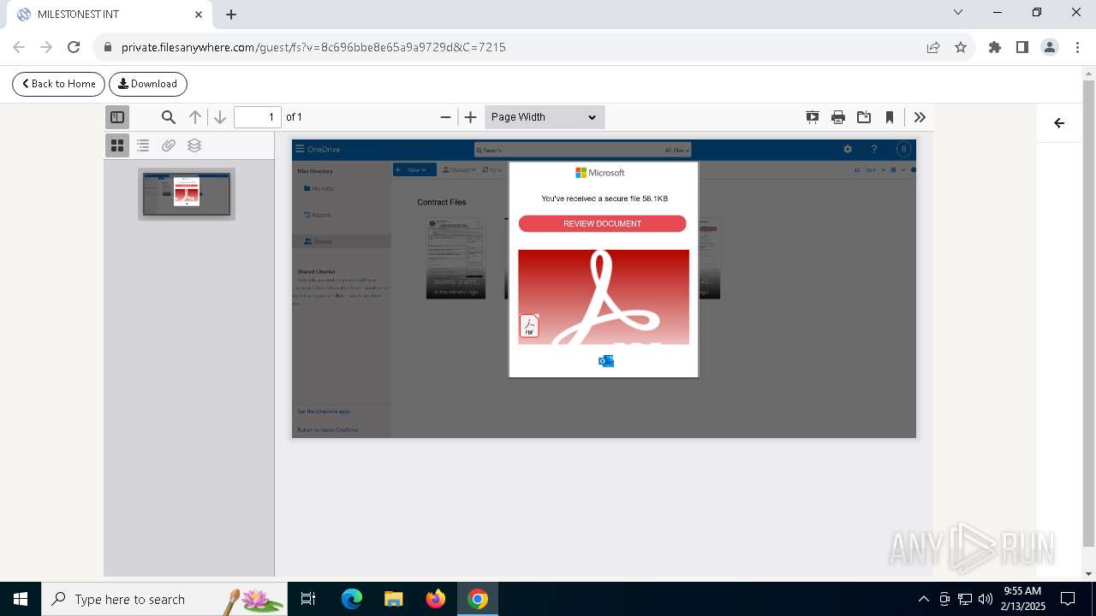Share this page icon in address bar
The image size is (1096, 616).
click(x=933, y=47)
